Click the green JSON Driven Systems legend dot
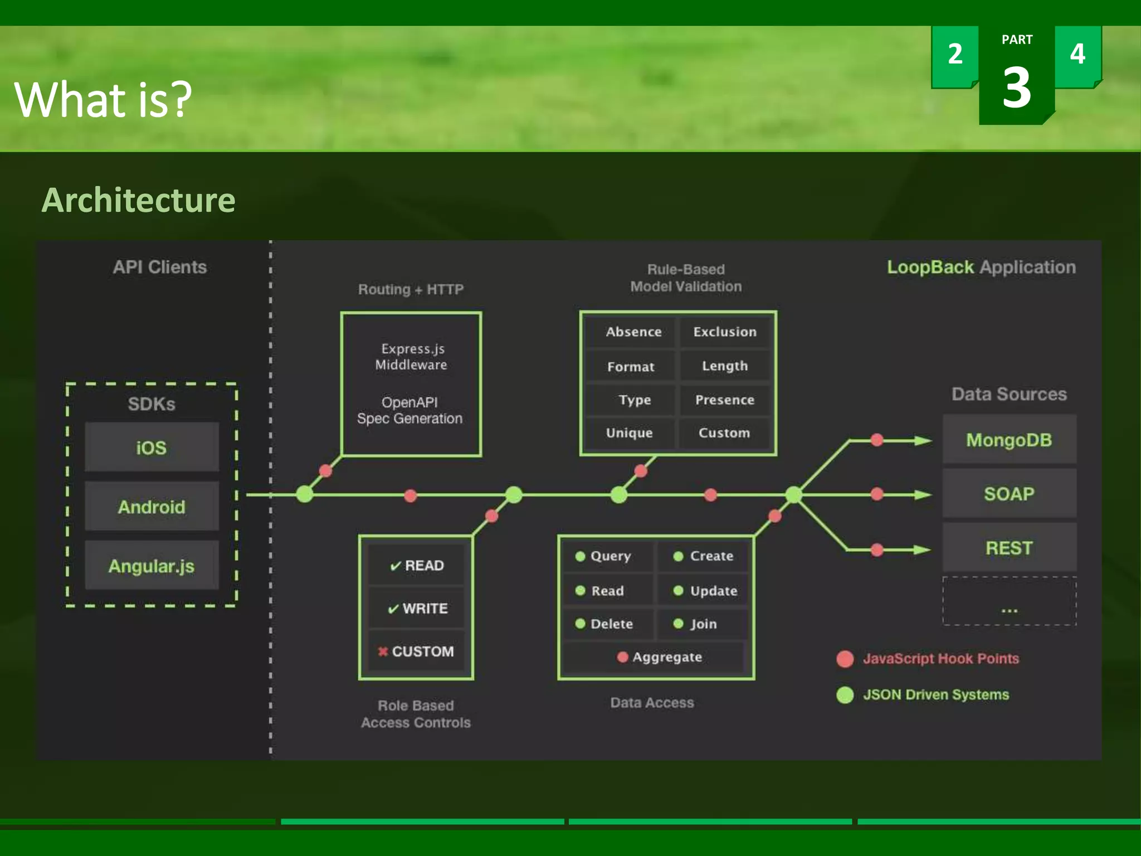1141x856 pixels. (x=845, y=695)
